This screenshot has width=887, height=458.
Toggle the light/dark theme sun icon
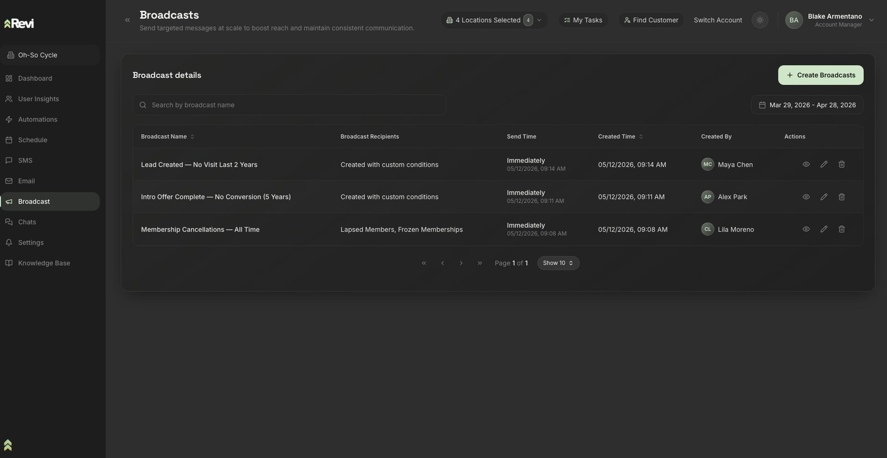[x=760, y=20]
